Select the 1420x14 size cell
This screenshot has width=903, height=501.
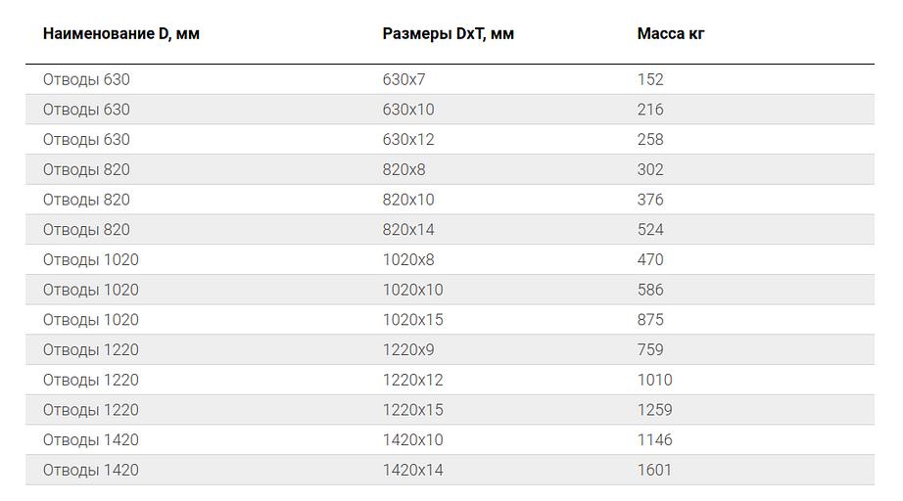[412, 471]
